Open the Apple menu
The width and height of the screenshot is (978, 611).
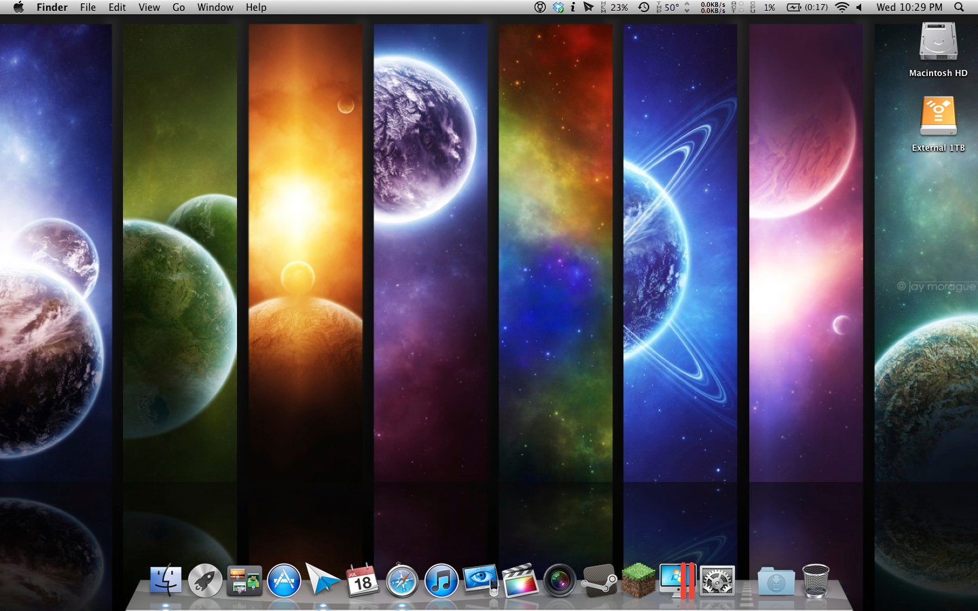pos(18,7)
